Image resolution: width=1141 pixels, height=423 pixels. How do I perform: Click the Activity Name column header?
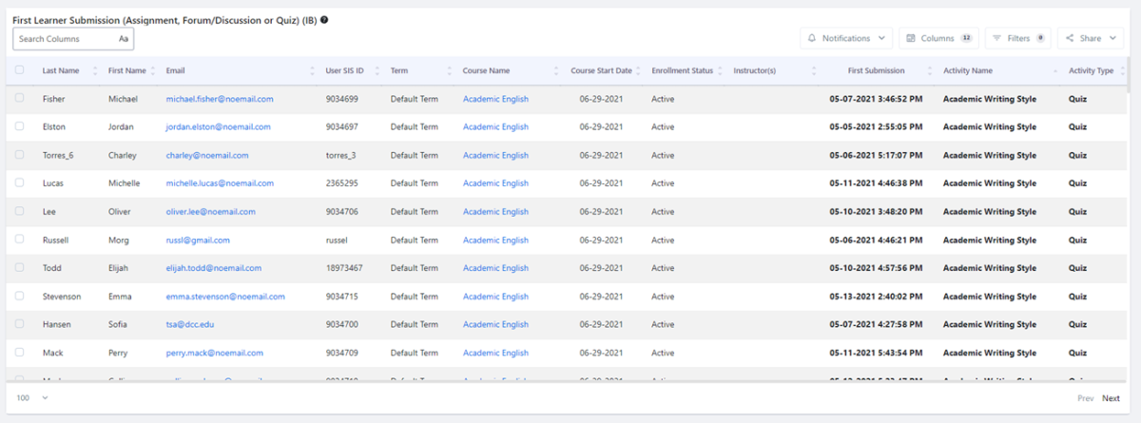click(967, 71)
